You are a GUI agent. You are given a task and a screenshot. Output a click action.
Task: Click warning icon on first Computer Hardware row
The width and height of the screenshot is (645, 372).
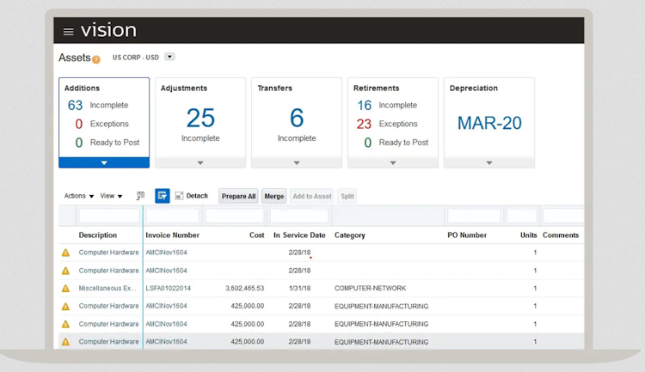coord(65,253)
